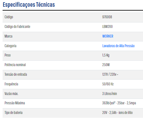Viewport: 143px width, 121px height.
Task: Select the Categoria row label
Action: (10, 46)
